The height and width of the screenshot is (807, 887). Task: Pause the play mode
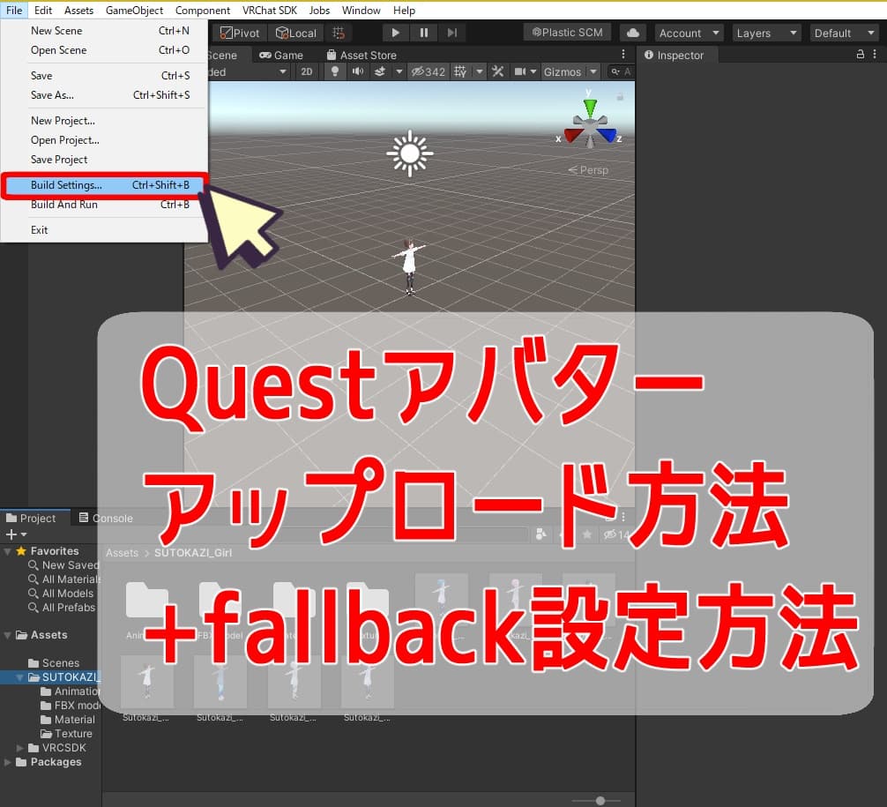point(424,33)
